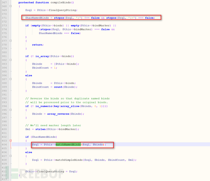Click line number 411 in the gutter
Image resolution: width=210 pixels, height=181 pixels.
[4, 171]
